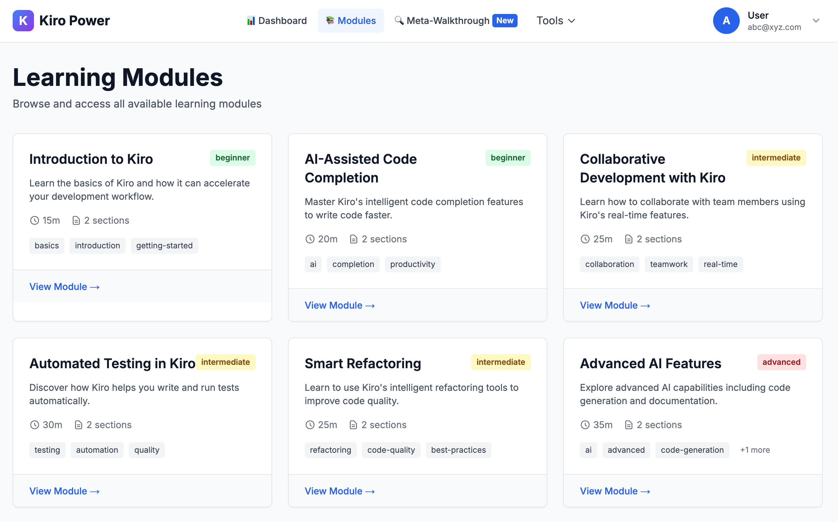Click the clock icon next to 30m
Image resolution: width=838 pixels, height=522 pixels.
[35, 425]
